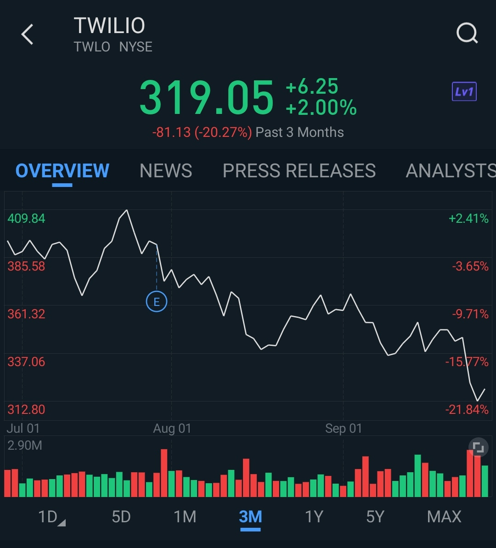The width and height of the screenshot is (496, 548).
Task: Open the 1D interval dropdown triangle
Action: [62, 523]
